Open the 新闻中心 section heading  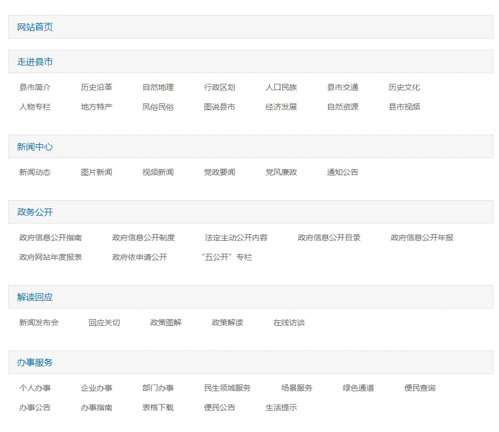point(35,146)
